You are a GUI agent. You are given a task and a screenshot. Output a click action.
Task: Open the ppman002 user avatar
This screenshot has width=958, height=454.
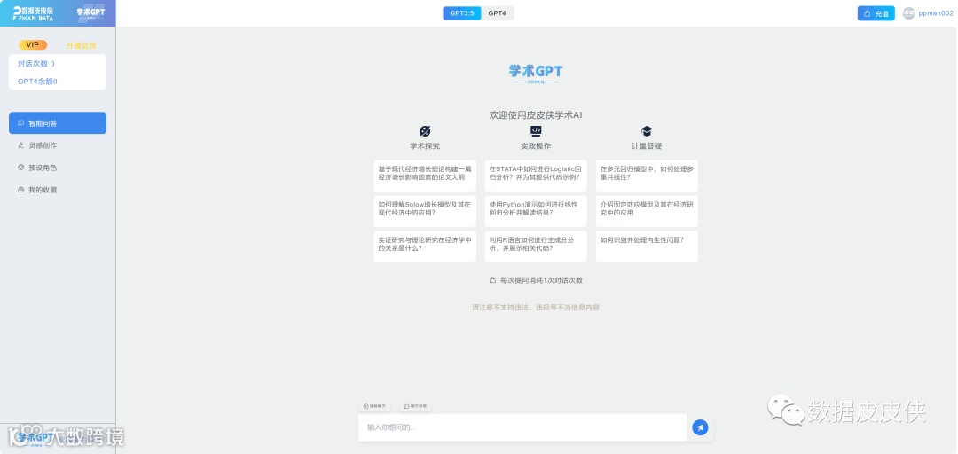(909, 13)
